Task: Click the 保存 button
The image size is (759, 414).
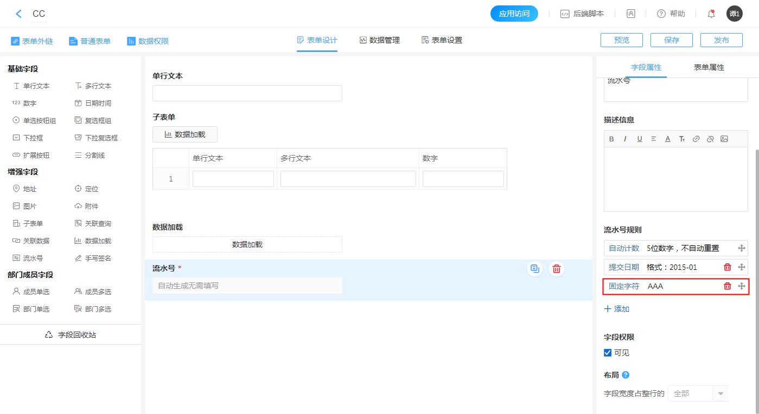Action: pyautogui.click(x=671, y=40)
